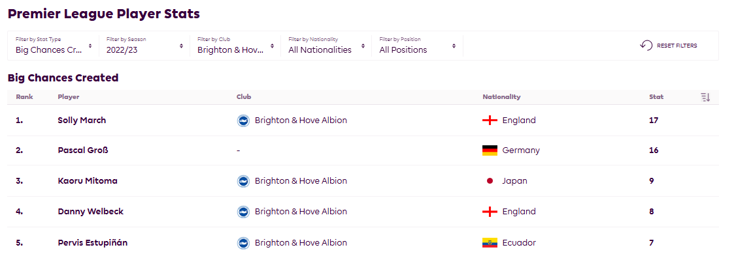Select Kaoru Mitoma player name
This screenshot has height=256, width=736.
click(88, 181)
